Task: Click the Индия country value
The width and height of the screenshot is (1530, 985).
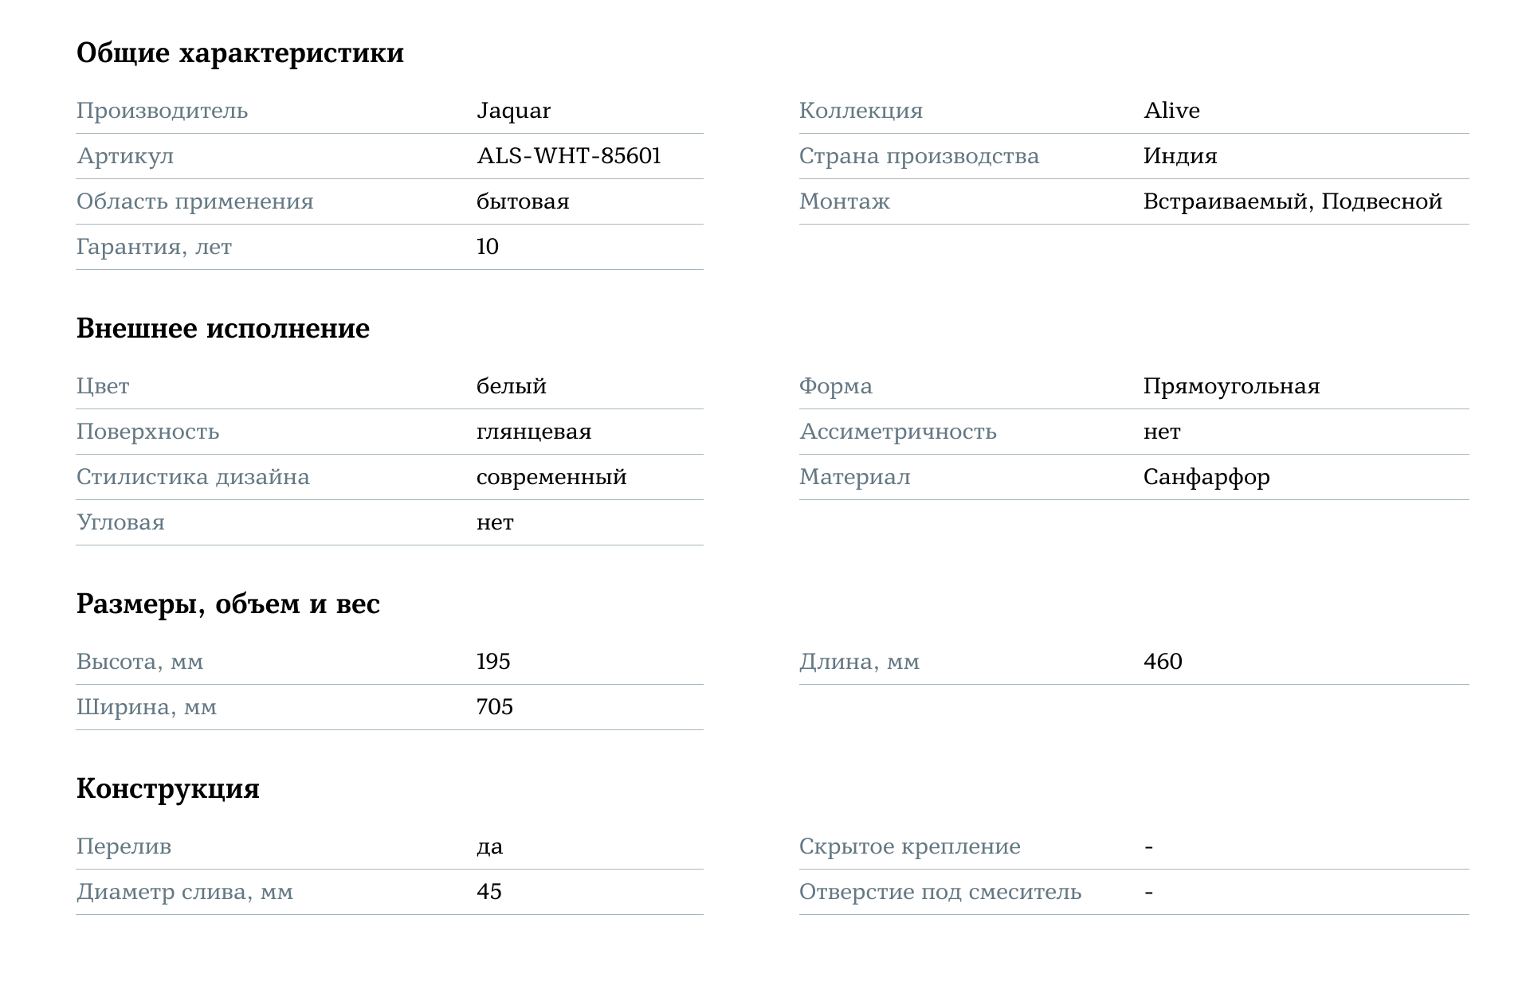Action: pyautogui.click(x=1180, y=156)
